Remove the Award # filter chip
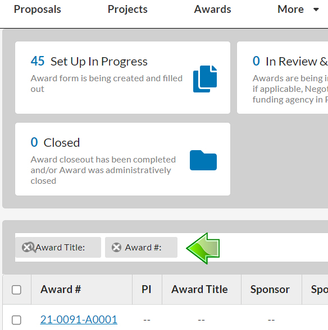The height and width of the screenshot is (330, 328). point(116,247)
